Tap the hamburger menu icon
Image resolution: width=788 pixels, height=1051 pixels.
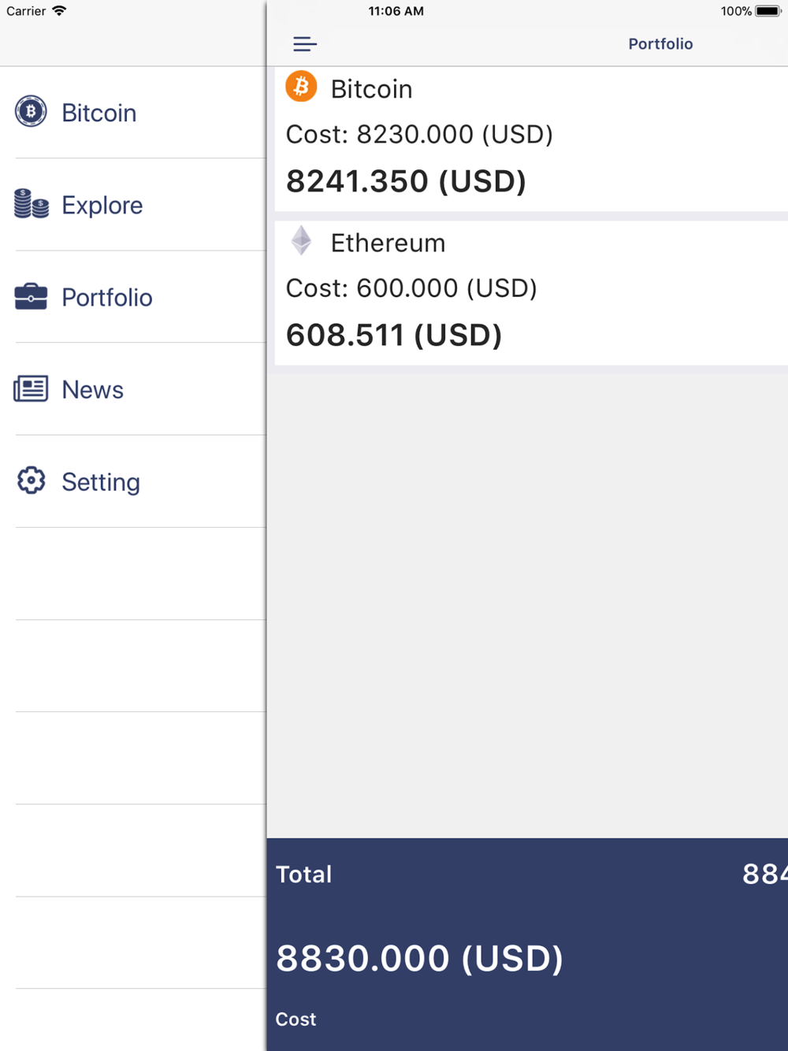305,44
